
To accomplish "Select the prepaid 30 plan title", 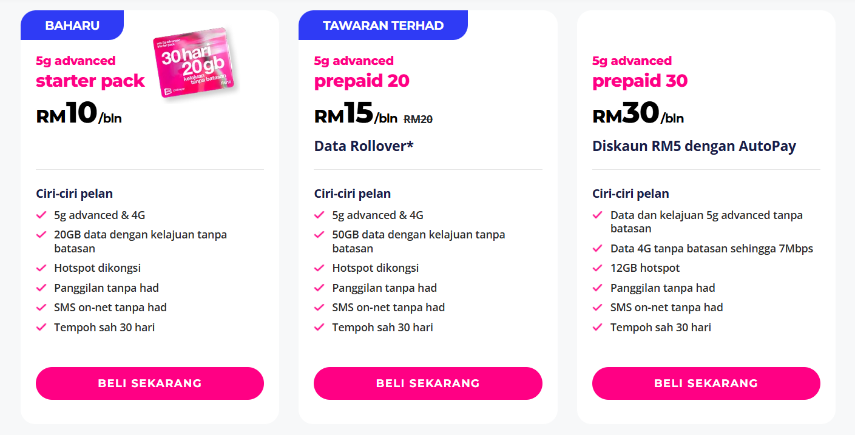I will coord(640,81).
